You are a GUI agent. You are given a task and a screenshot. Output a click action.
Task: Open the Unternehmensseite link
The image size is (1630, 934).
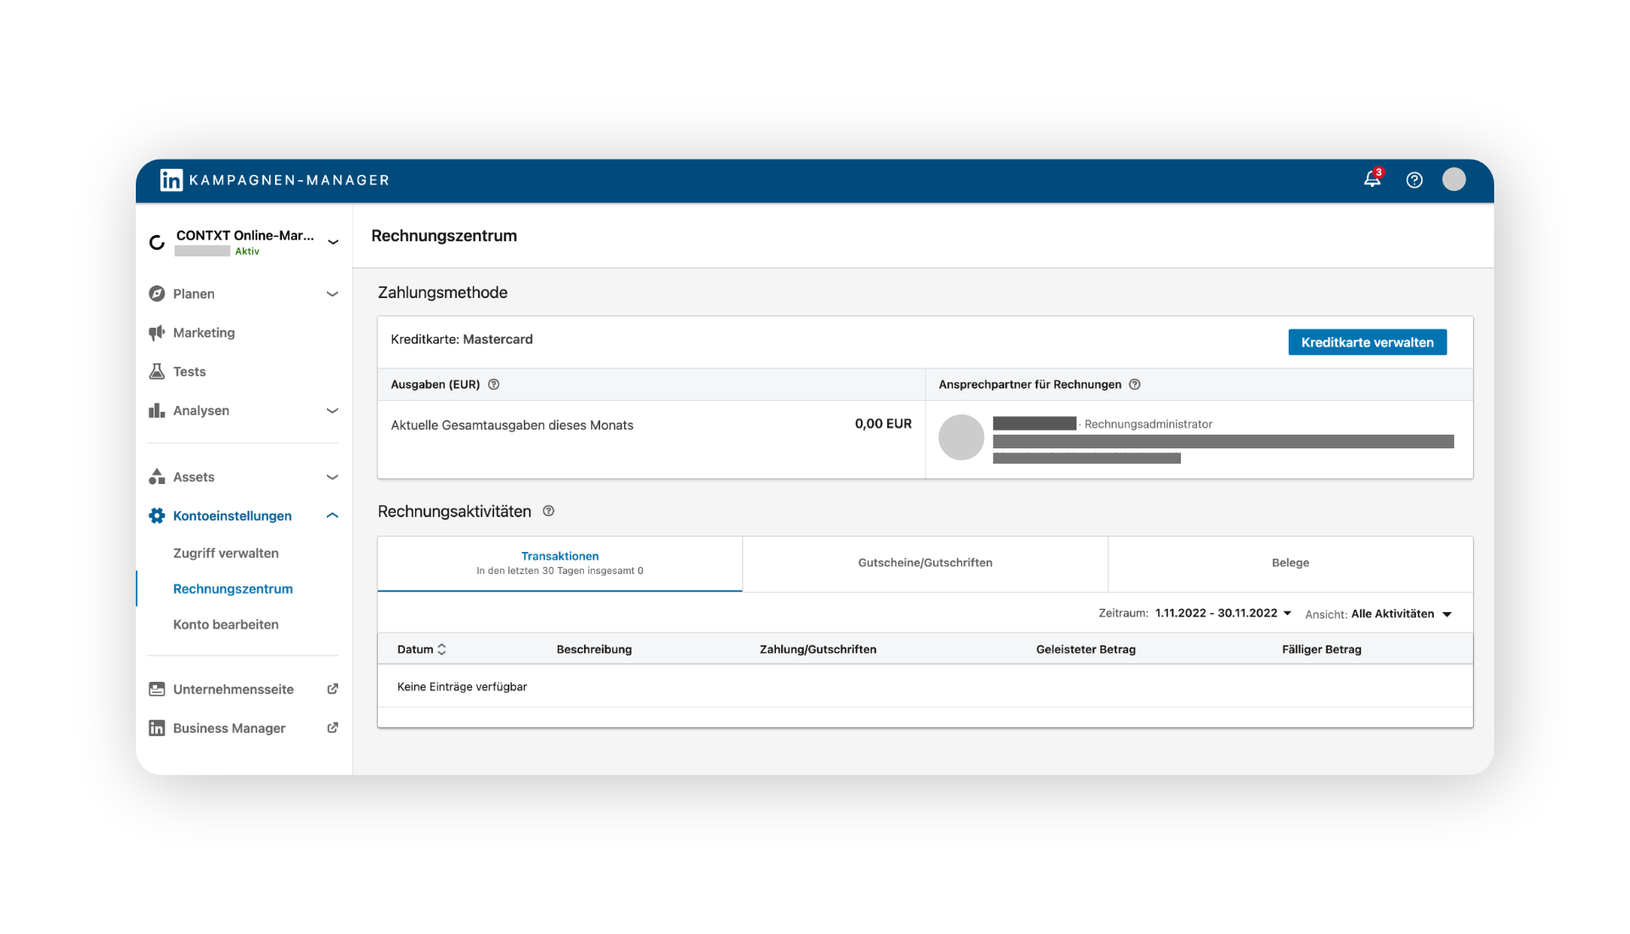coord(233,689)
